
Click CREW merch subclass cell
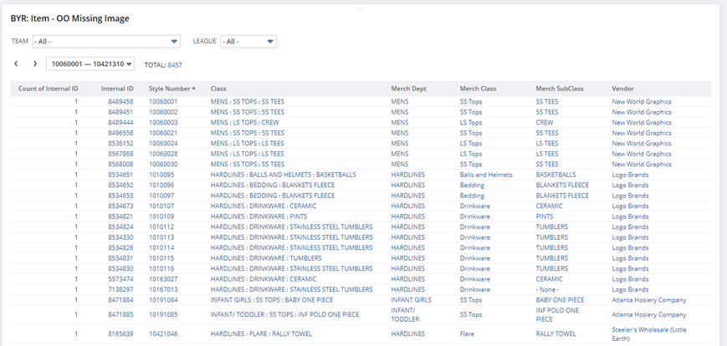tap(545, 123)
